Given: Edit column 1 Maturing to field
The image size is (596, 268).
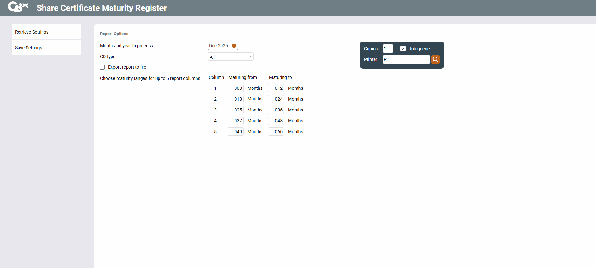Looking at the screenshot, I should (276, 88).
